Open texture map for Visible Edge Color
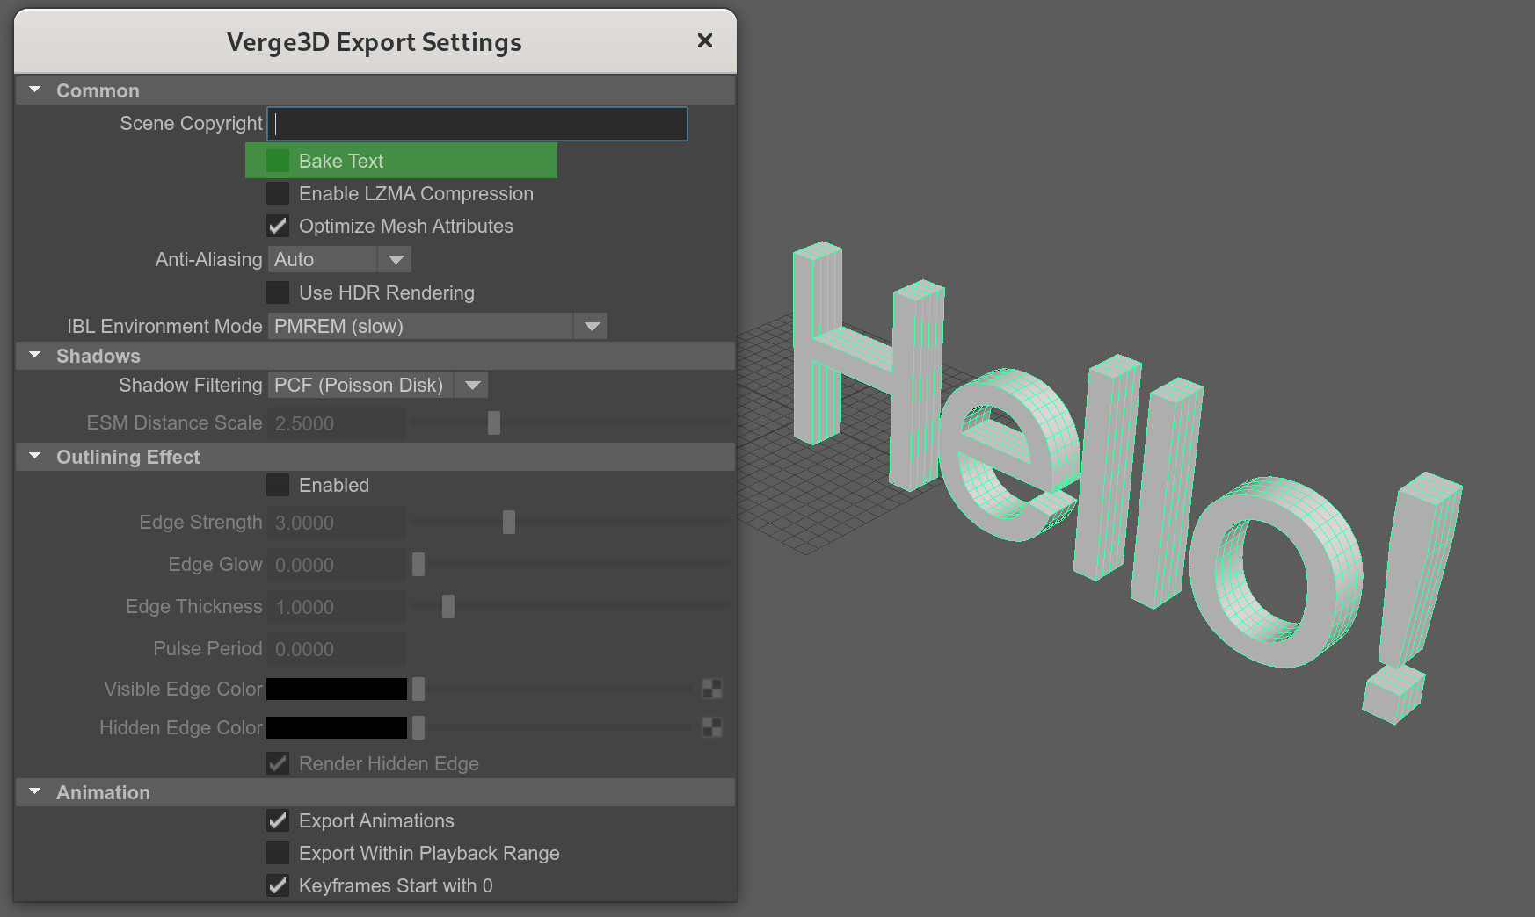 [712, 689]
